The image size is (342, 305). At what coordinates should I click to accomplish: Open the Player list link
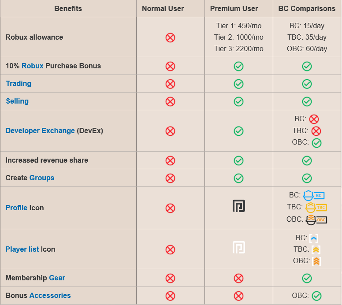(x=22, y=249)
